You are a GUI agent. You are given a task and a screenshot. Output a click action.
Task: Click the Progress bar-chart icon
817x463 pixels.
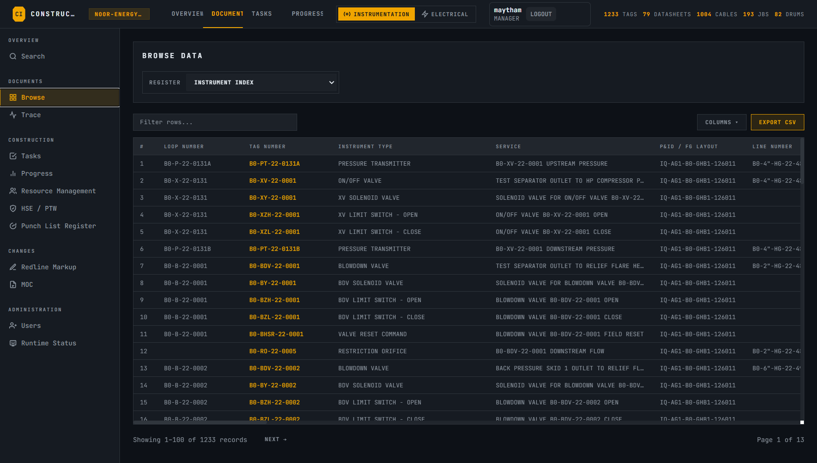coord(13,174)
